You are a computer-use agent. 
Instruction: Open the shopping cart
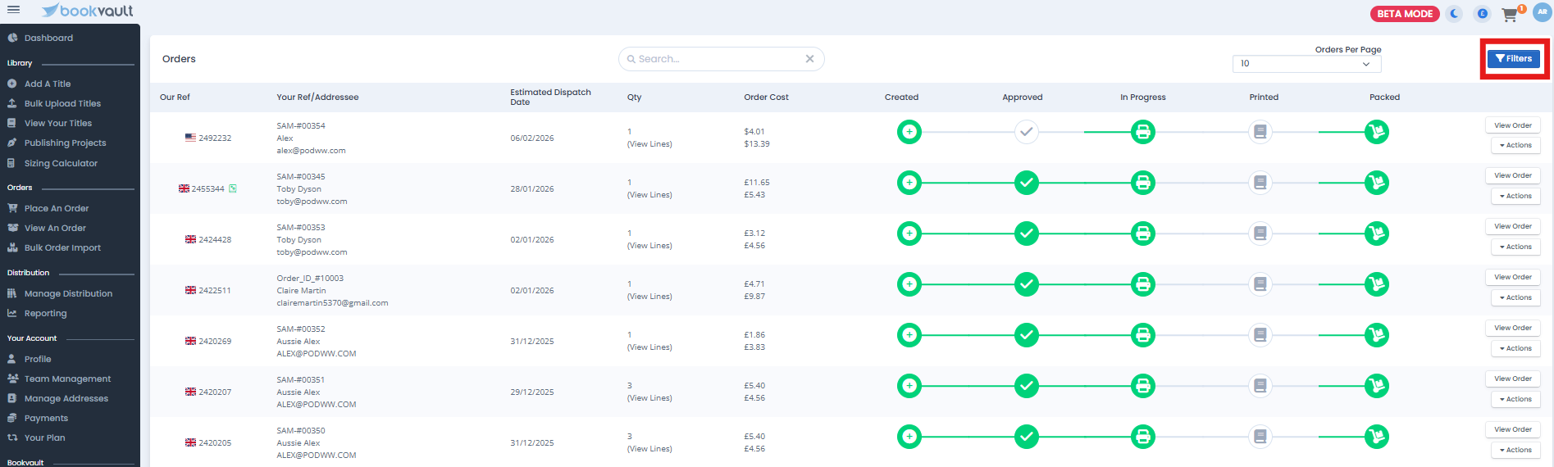(1510, 15)
